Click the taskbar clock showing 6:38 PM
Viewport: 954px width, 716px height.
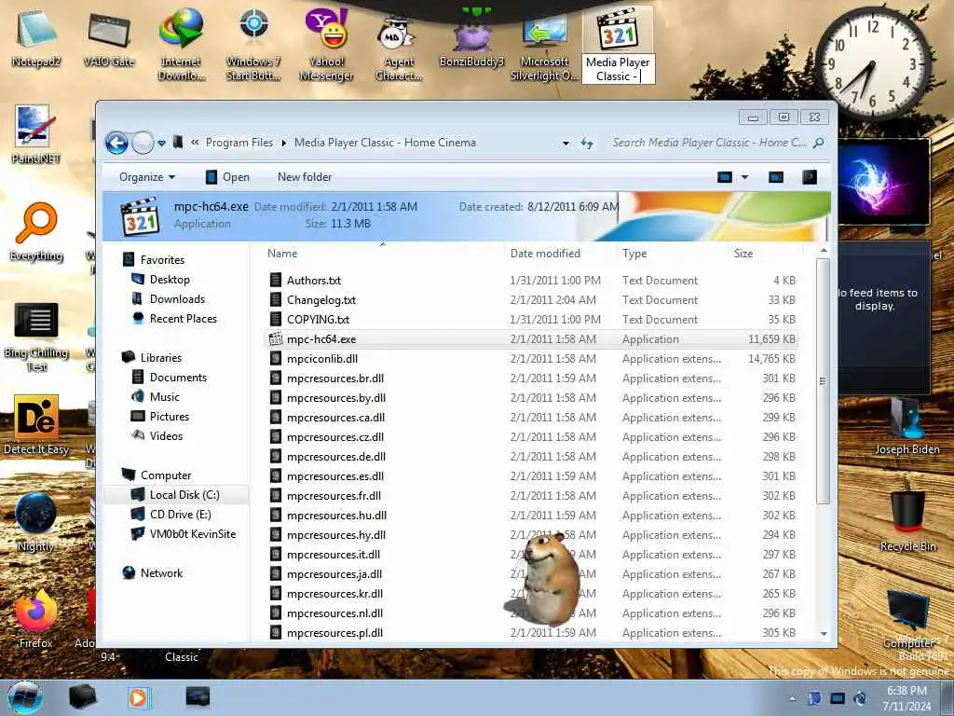tap(906, 698)
